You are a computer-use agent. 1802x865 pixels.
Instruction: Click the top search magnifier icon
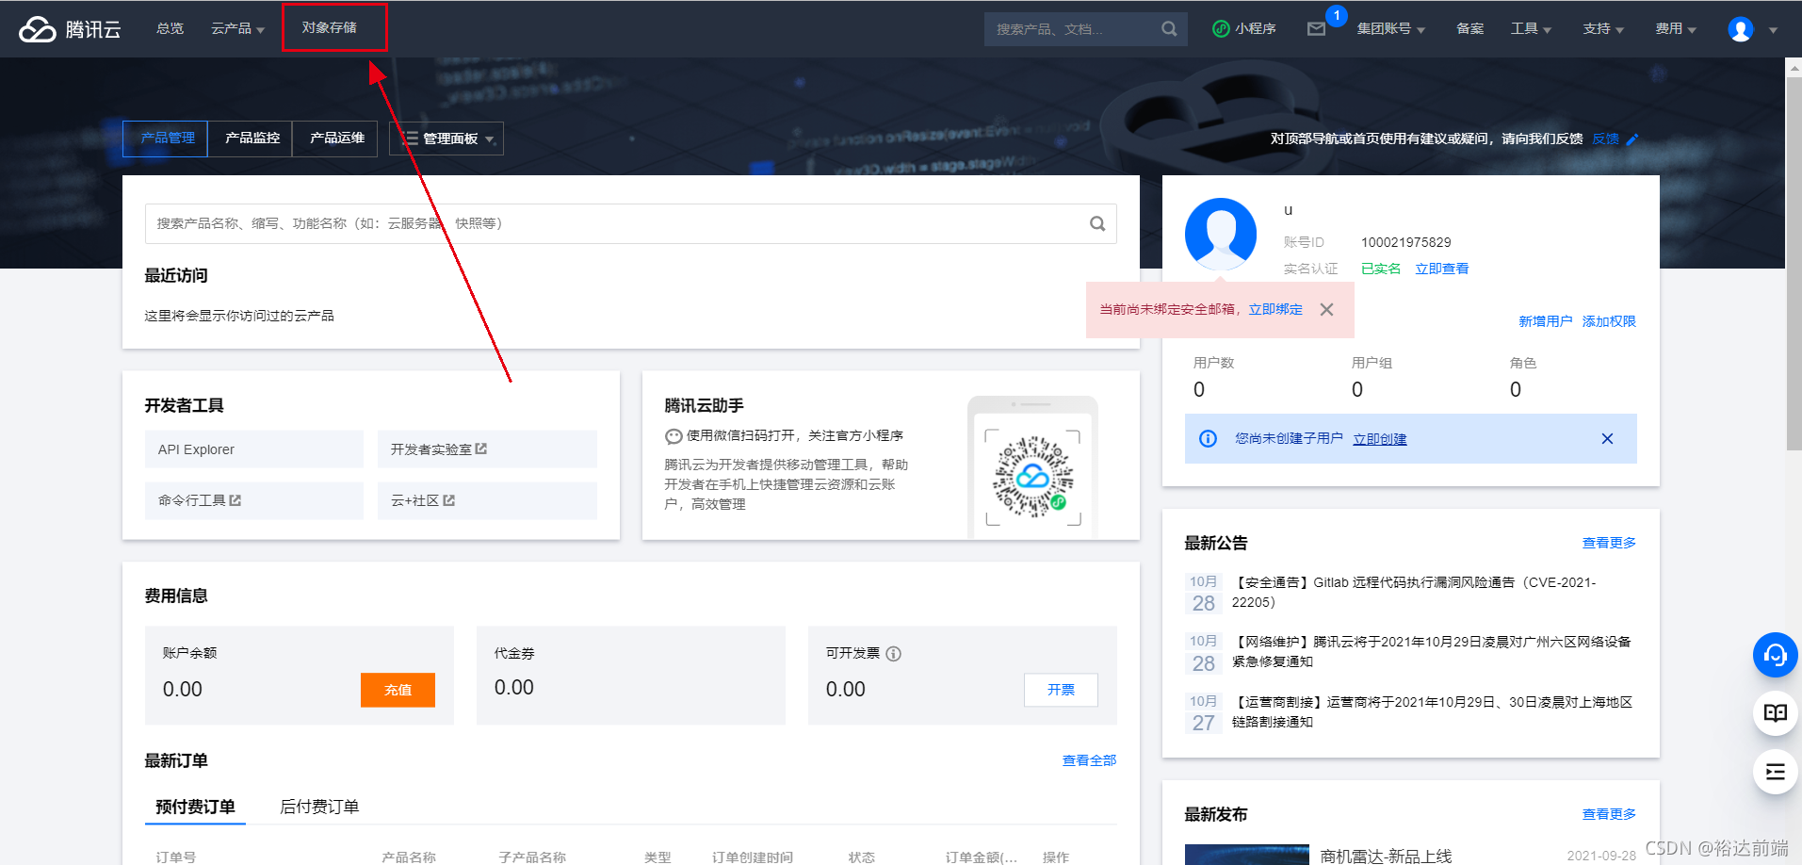1169,29
